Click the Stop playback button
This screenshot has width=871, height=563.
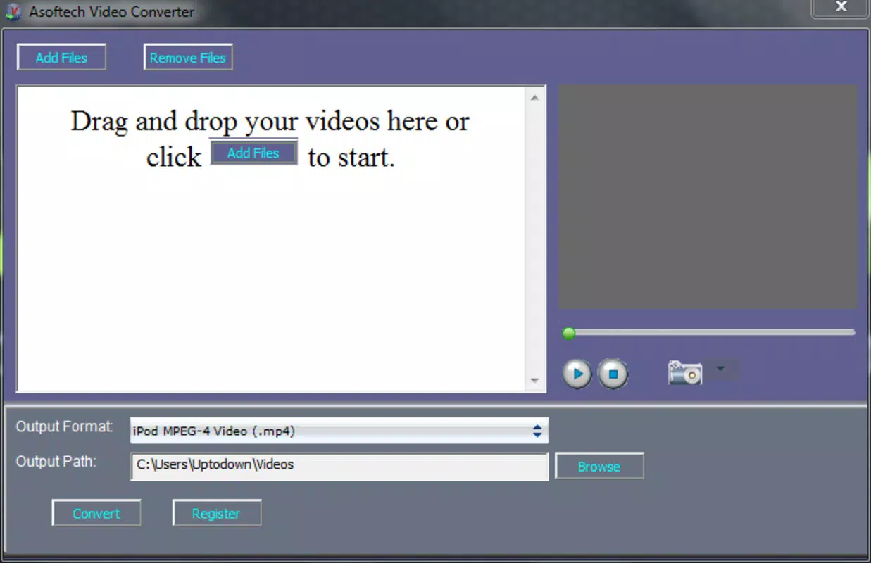click(x=613, y=374)
